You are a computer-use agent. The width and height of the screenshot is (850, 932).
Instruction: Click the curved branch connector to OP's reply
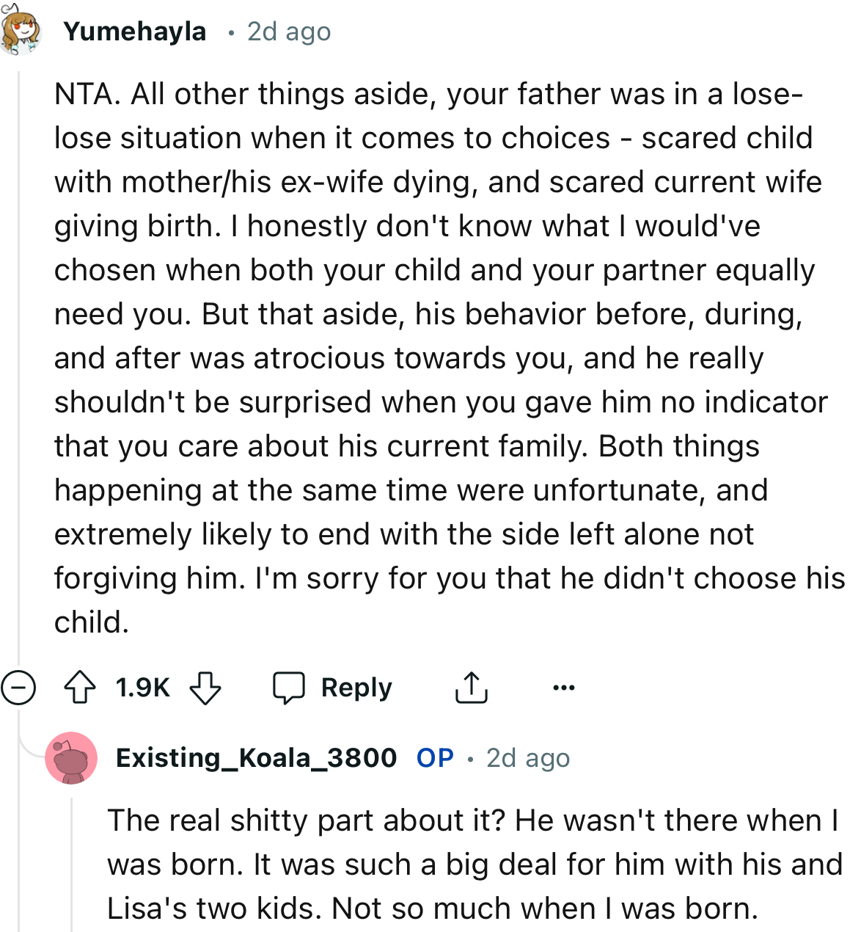click(29, 749)
